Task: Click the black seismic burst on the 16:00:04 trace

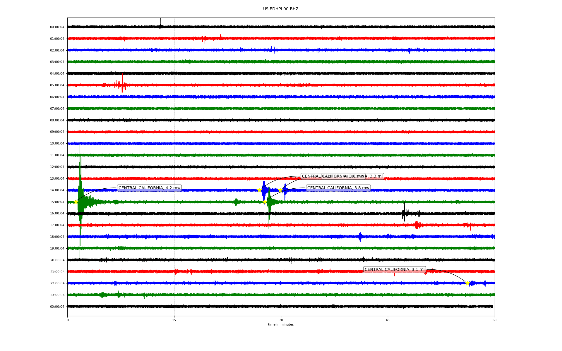Action: pos(405,213)
